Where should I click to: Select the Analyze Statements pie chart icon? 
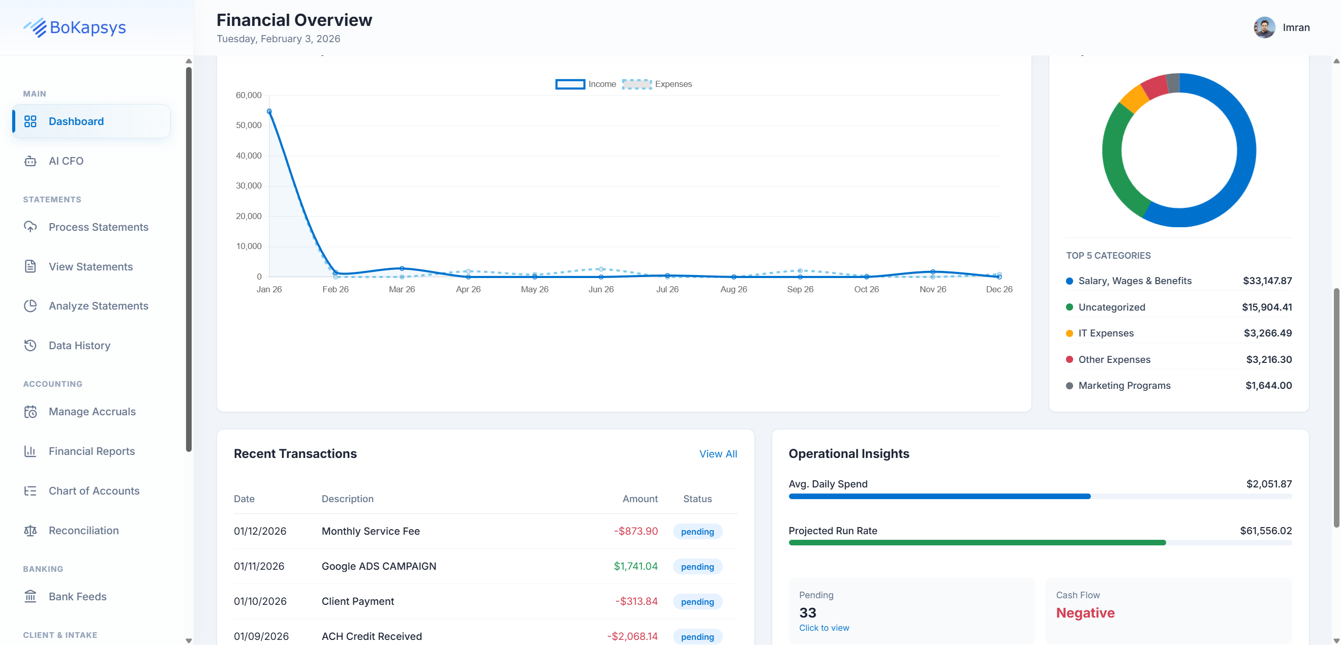30,305
